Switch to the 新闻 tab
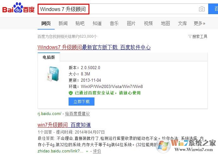The height and width of the screenshot is (154, 218). 63,23
